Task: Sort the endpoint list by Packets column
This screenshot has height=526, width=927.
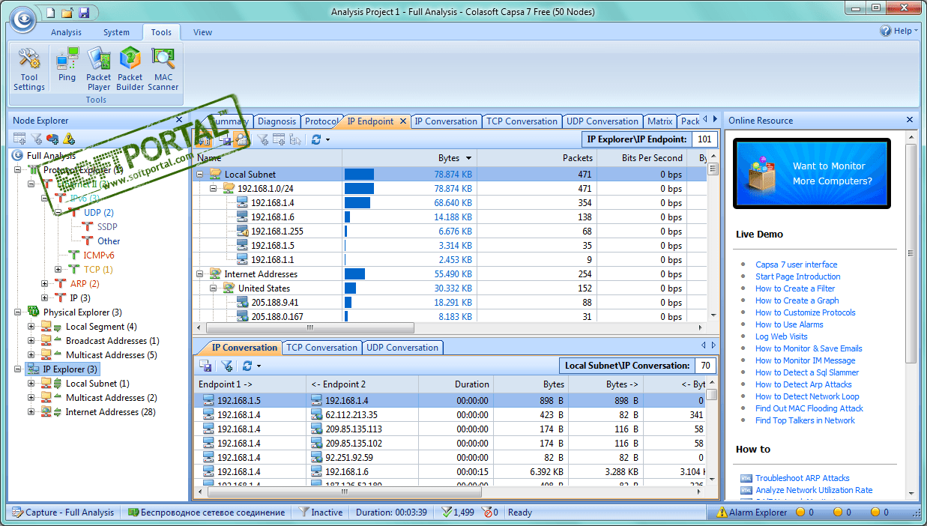Action: (x=577, y=158)
